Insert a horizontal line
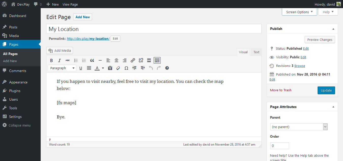The width and height of the screenshot is (343, 161). tap(100, 60)
